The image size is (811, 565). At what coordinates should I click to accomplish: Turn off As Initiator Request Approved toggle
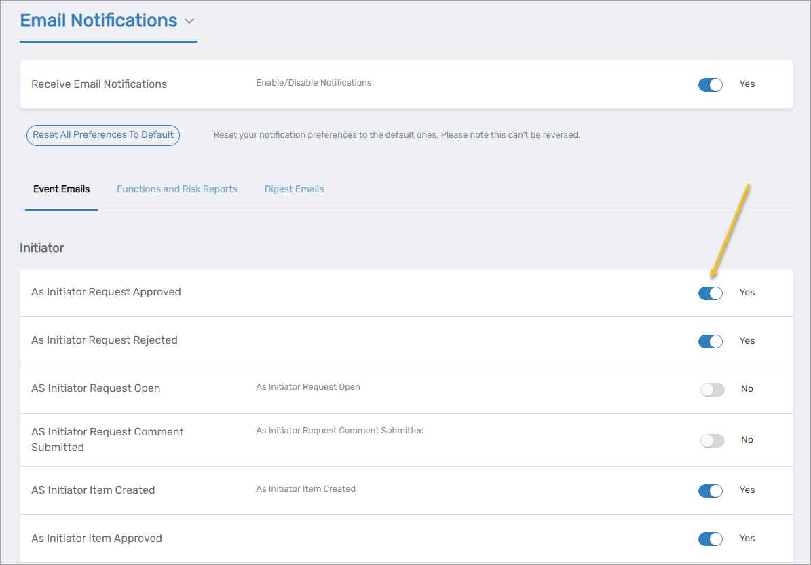[710, 293]
